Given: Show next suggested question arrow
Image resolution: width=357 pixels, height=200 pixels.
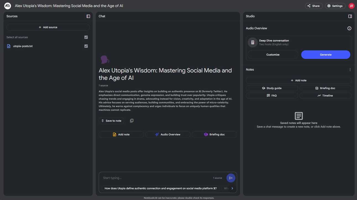Looking at the screenshot, I should (232, 188).
